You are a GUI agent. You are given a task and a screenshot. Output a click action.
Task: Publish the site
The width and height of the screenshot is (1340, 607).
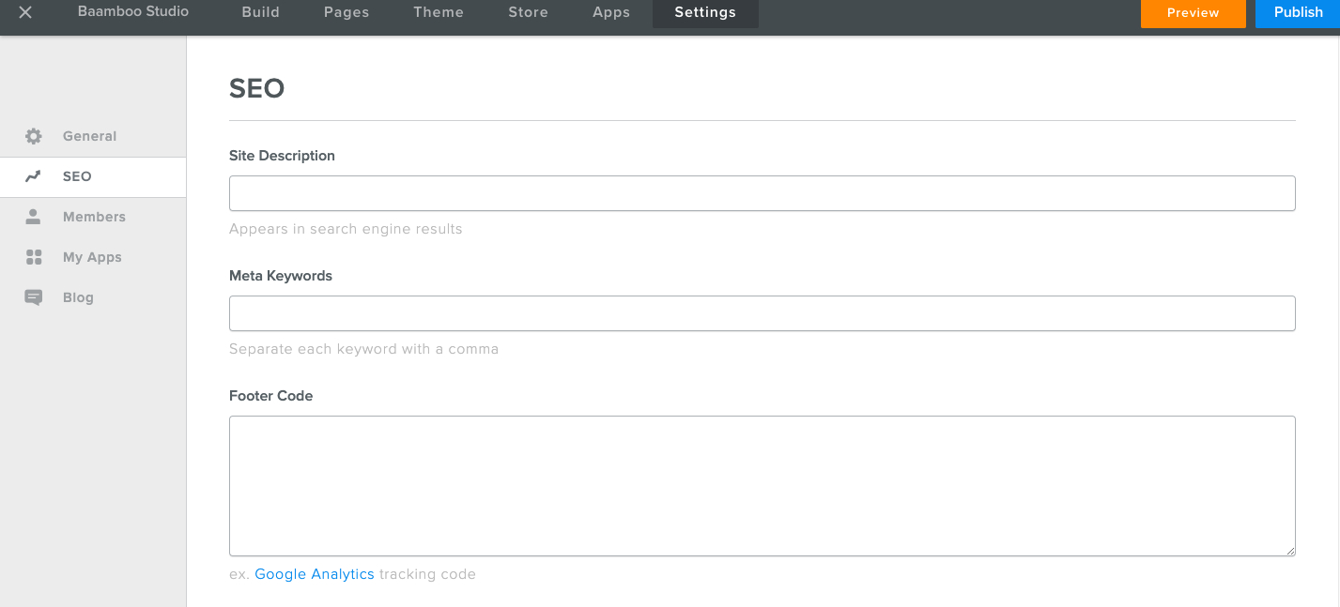[1298, 12]
